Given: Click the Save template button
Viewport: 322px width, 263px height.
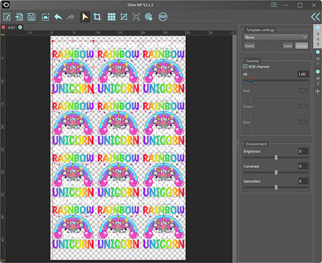Looking at the screenshot, I should coord(288,46).
